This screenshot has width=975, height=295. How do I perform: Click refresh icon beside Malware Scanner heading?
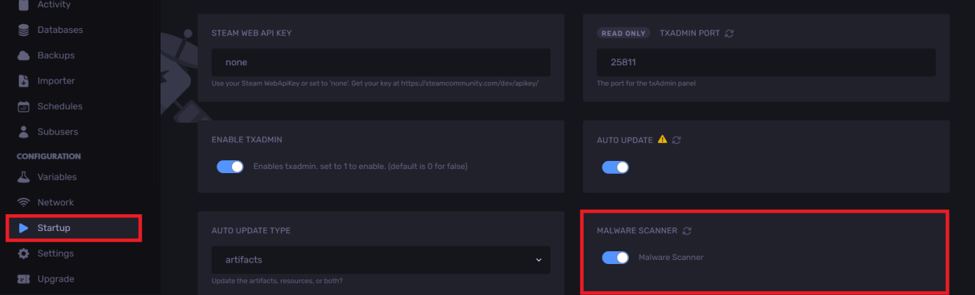click(x=687, y=230)
